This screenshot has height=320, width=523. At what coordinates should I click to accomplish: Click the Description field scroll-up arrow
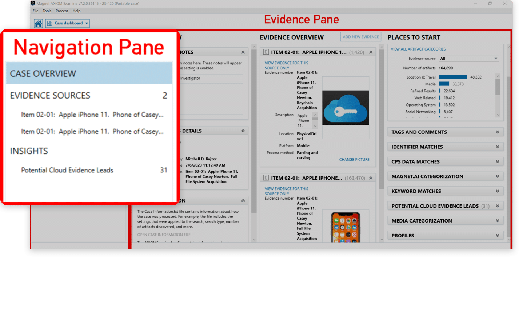pos(315,115)
